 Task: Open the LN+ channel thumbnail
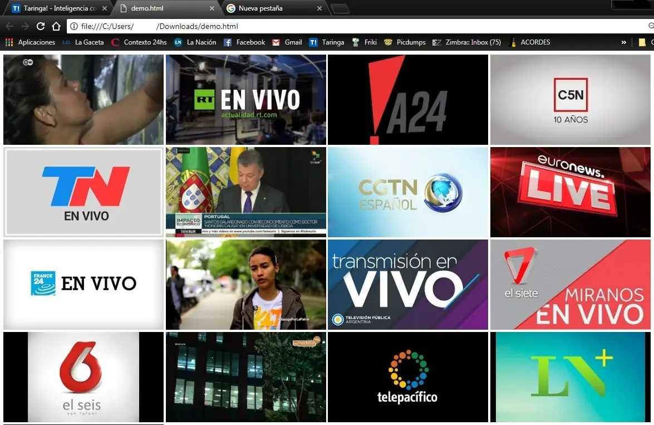point(571,377)
